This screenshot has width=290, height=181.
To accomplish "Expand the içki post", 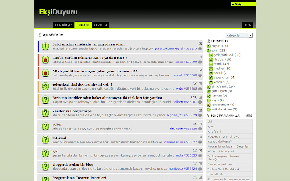I will [x=200, y=151].
